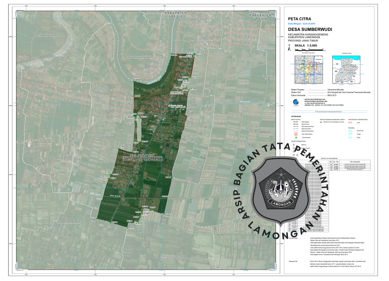Click the black dot Fasilitas Umum legend symbol

click(x=321, y=122)
